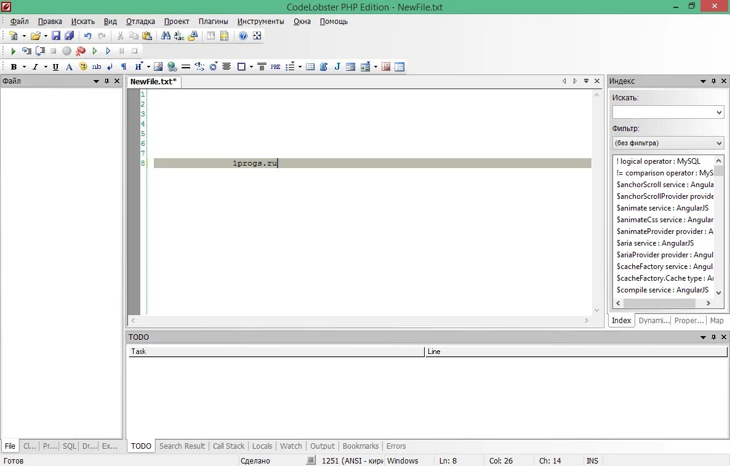Insert image tag icon

pyautogui.click(x=158, y=67)
